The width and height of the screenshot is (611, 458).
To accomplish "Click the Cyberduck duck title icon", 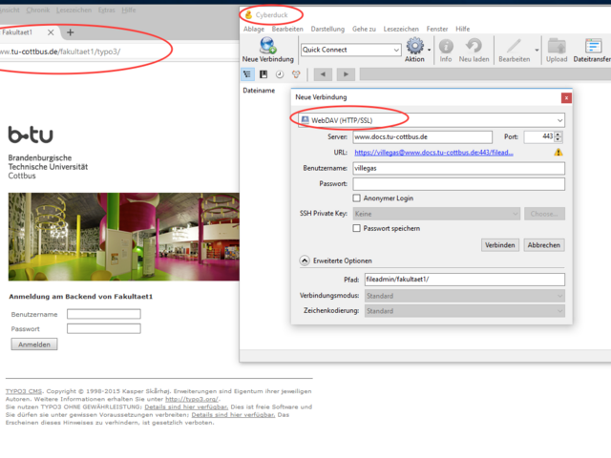I will pos(248,15).
